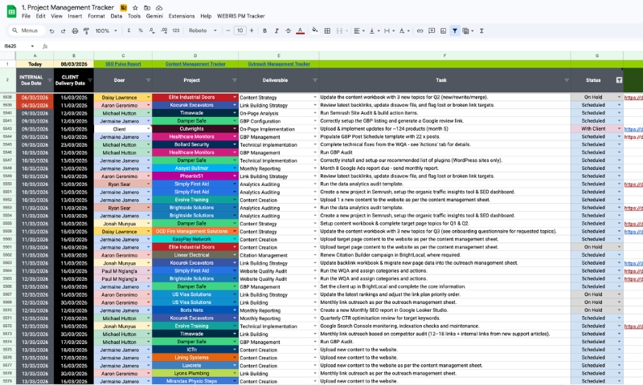Open text rotation dropdown
Screen dimensions: 643x385
tap(404, 30)
